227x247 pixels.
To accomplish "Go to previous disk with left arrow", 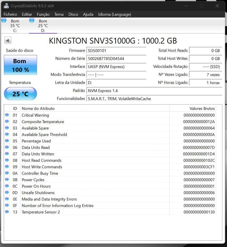I will [8, 41].
